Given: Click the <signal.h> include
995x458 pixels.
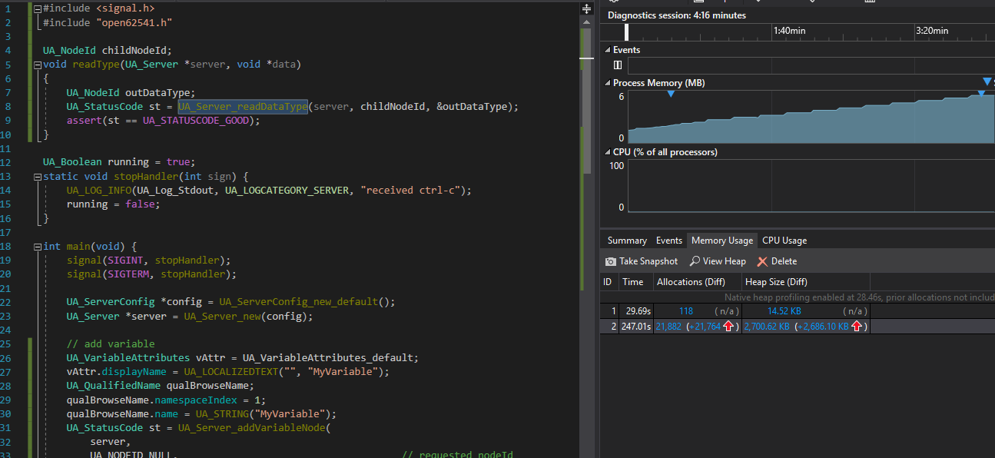Looking at the screenshot, I should [x=125, y=8].
